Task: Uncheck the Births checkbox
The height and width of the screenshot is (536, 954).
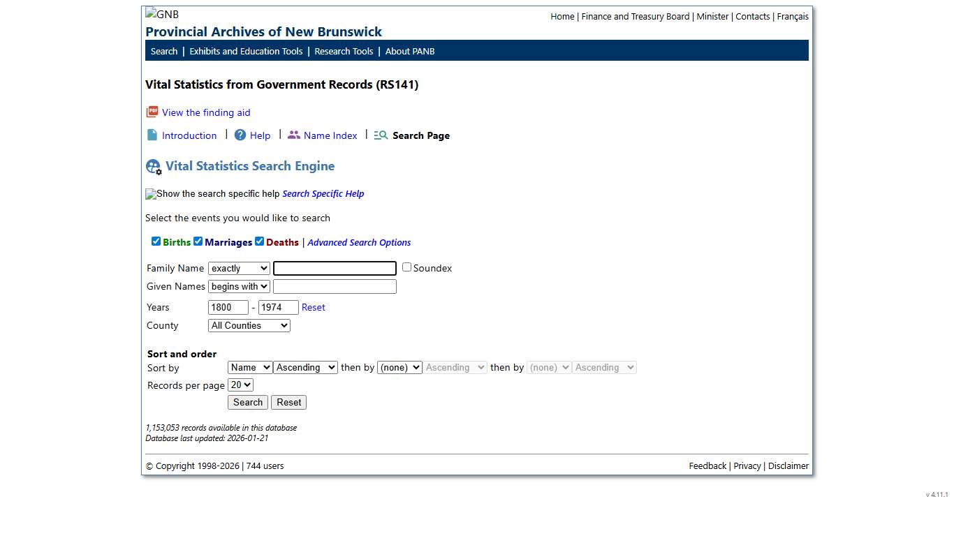Action: (x=156, y=241)
